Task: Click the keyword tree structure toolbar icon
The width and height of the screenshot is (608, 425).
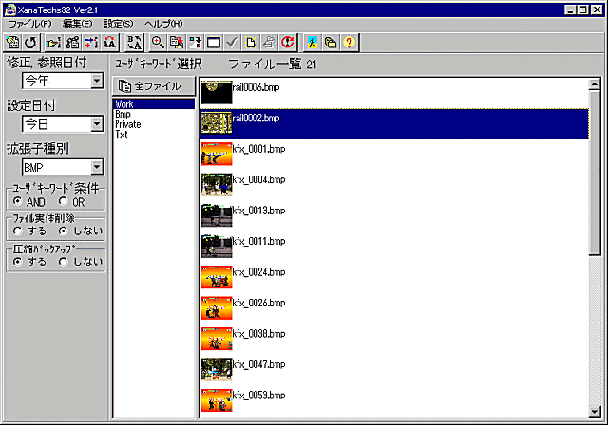Action: tap(72, 42)
